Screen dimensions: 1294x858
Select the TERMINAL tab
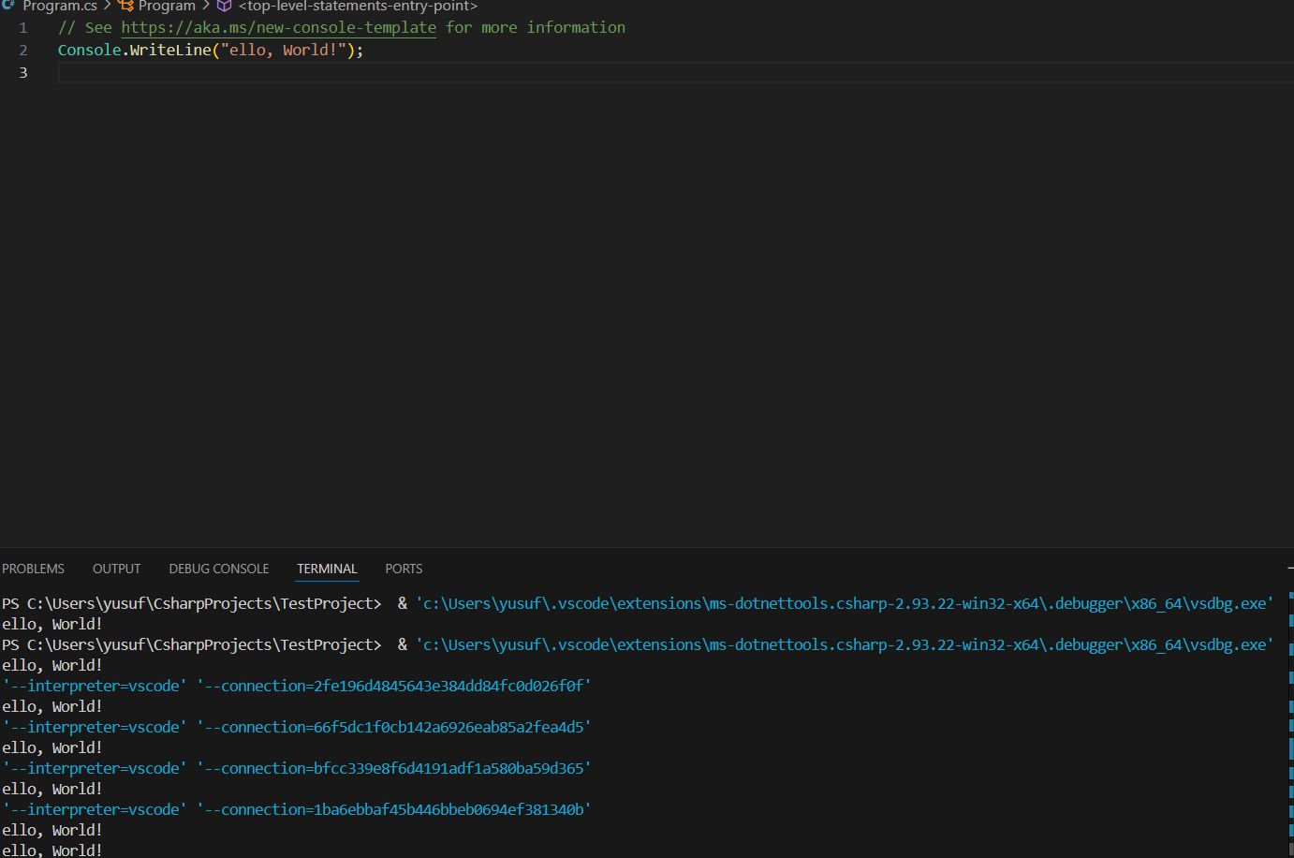pos(327,569)
